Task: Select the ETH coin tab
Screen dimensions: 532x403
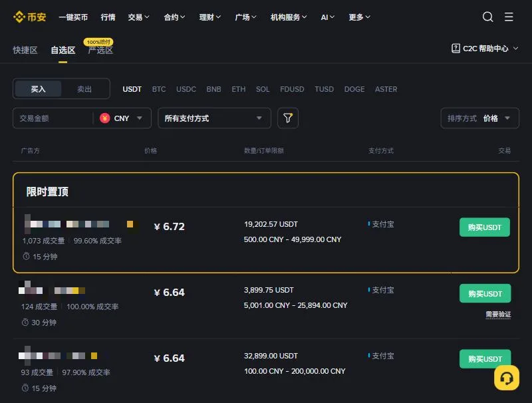Action: tap(239, 89)
